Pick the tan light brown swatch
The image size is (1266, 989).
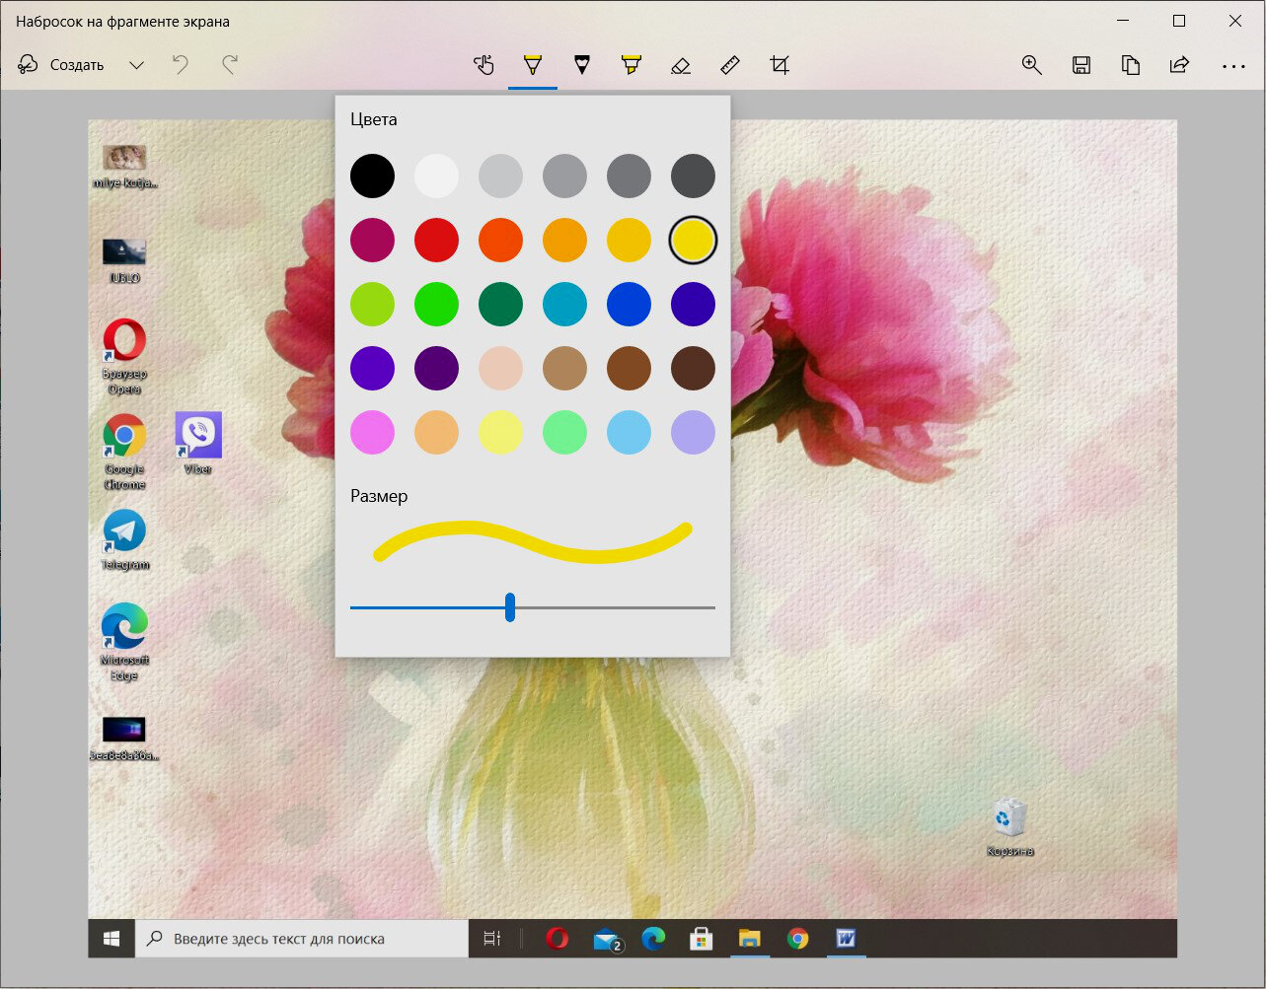tap(564, 368)
